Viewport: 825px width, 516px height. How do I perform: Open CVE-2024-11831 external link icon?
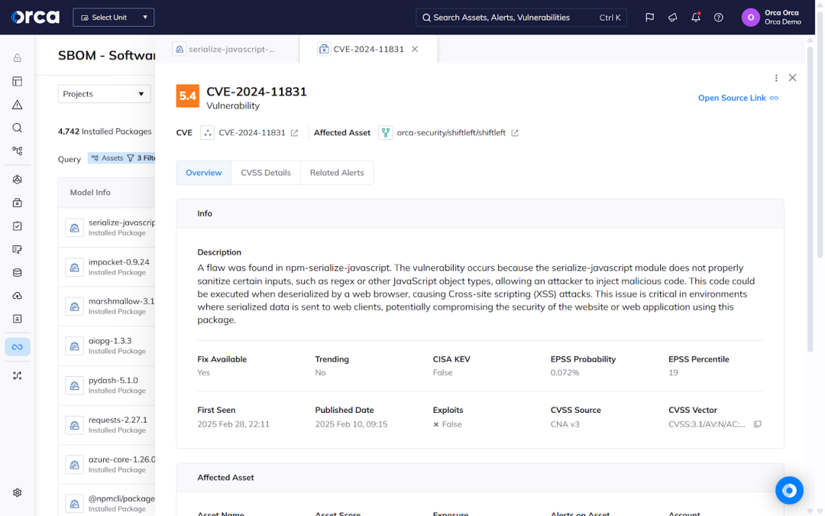click(x=294, y=133)
